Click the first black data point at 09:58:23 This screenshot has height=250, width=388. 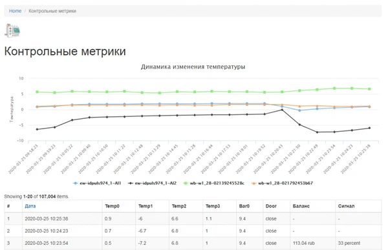(37, 129)
